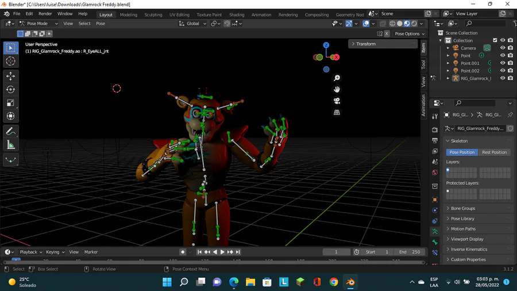Hide Point.001 in viewport
The width and height of the screenshot is (517, 291).
[503, 63]
